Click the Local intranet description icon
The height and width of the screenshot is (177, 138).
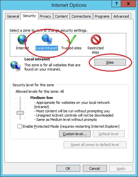pos(16,66)
